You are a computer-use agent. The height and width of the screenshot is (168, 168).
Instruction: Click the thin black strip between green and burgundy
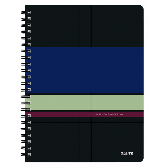point(84,111)
